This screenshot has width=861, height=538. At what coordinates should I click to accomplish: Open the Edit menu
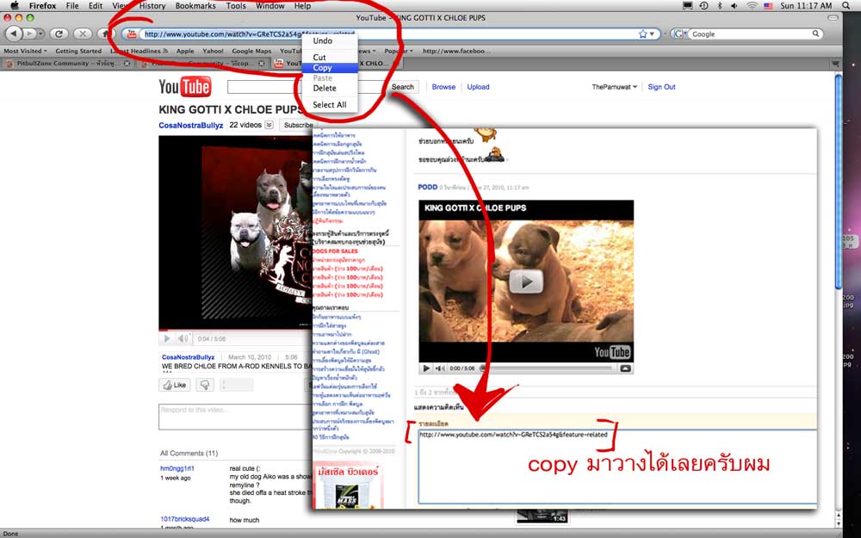96,5
